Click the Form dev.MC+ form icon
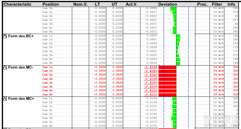 [5, 99]
